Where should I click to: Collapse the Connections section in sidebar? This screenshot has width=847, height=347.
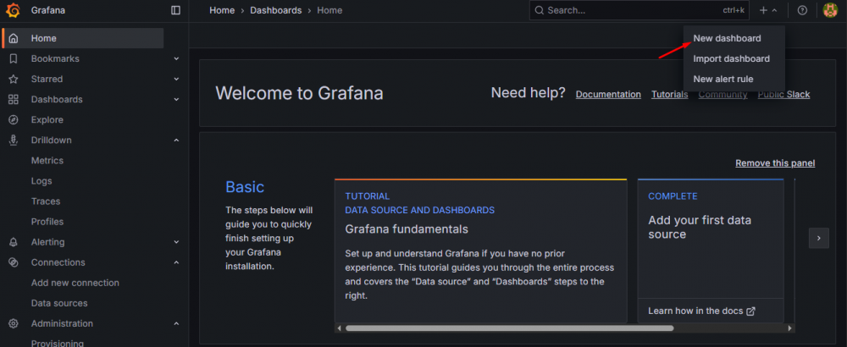(176, 262)
